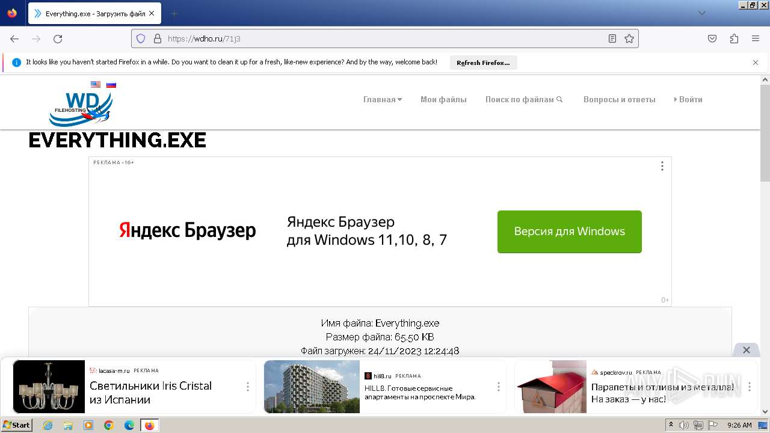Screen dimensions: 770x433
Task: Launch Chrome from the taskbar
Action: [x=109, y=425]
